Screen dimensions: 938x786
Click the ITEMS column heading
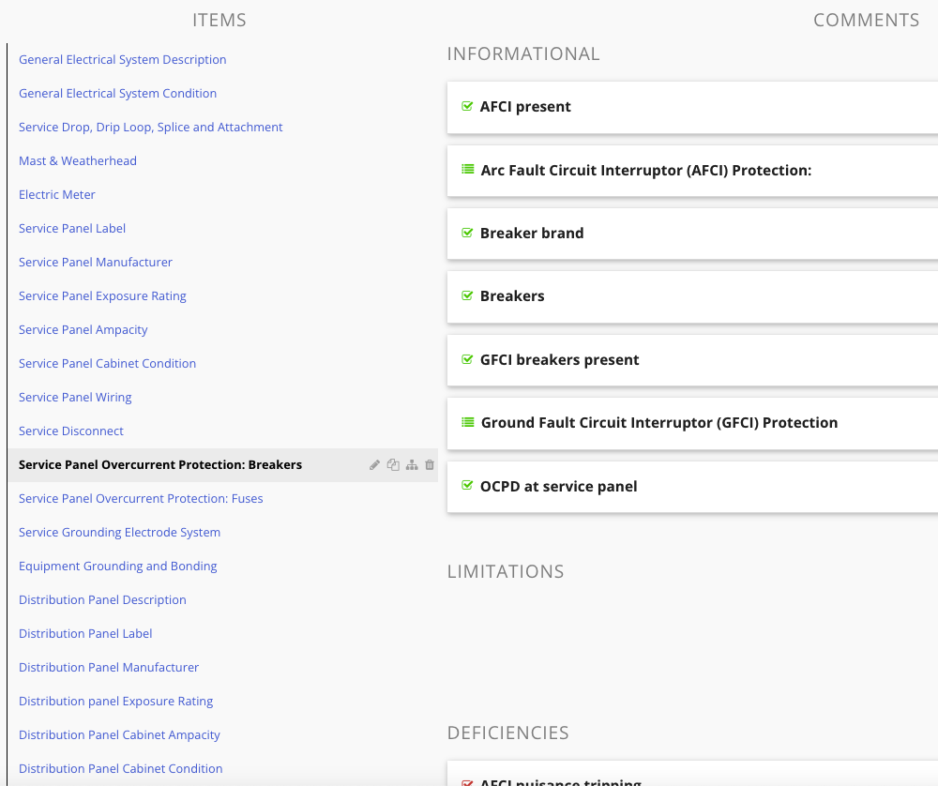[219, 21]
